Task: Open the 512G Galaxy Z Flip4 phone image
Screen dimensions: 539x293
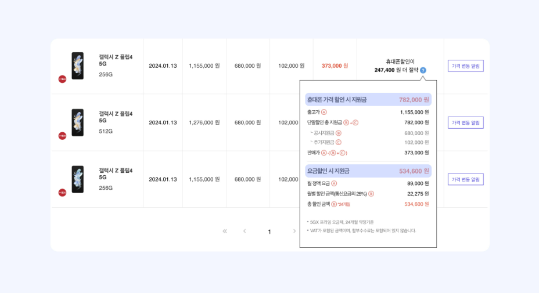Action: point(78,122)
